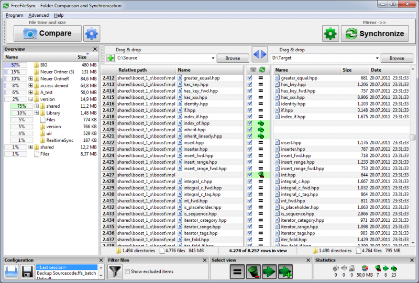The height and width of the screenshot is (283, 419).
Task: Browse for right folder
Action: (x=397, y=58)
